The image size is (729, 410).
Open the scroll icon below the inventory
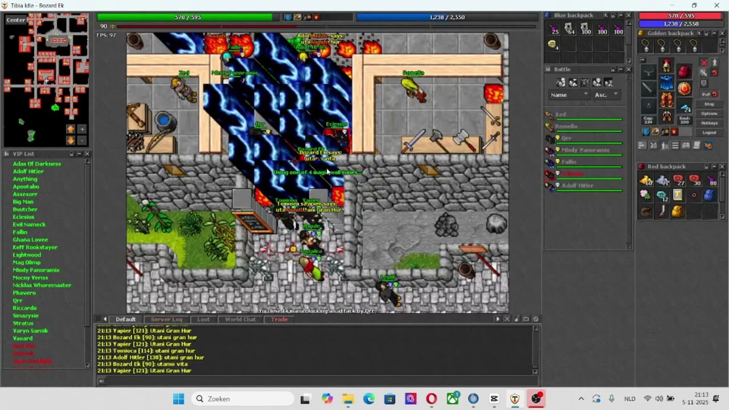[697, 145]
